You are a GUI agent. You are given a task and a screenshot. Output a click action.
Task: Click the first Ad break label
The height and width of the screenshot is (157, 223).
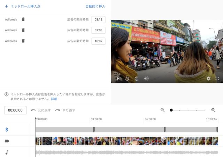tap(11, 19)
